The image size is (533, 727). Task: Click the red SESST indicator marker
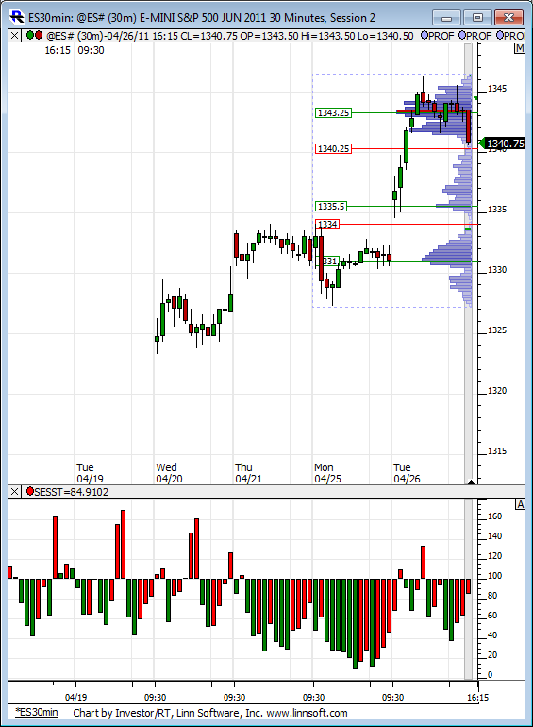(30, 491)
